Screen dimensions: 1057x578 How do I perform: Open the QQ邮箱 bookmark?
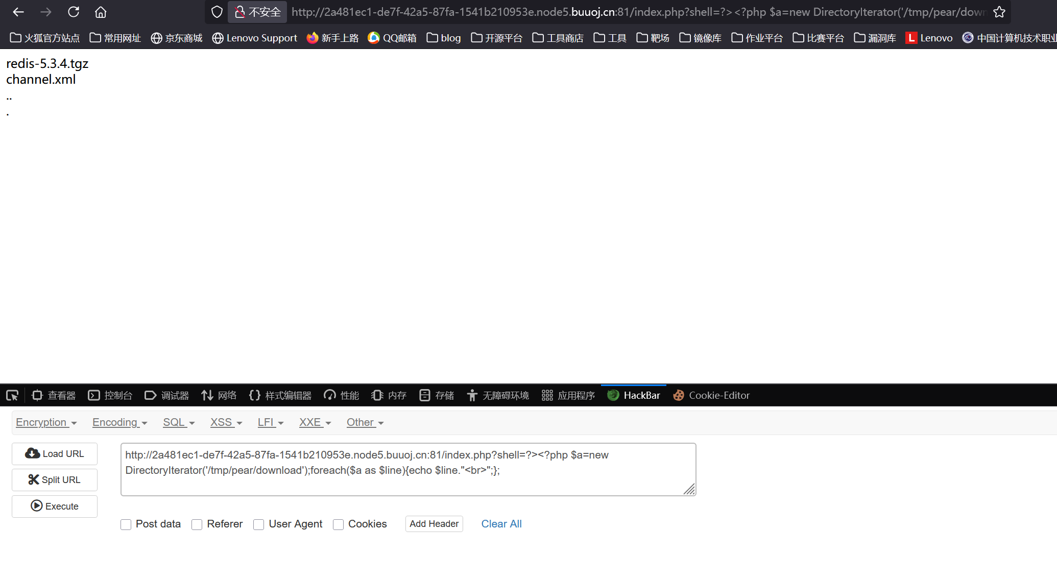pyautogui.click(x=392, y=38)
